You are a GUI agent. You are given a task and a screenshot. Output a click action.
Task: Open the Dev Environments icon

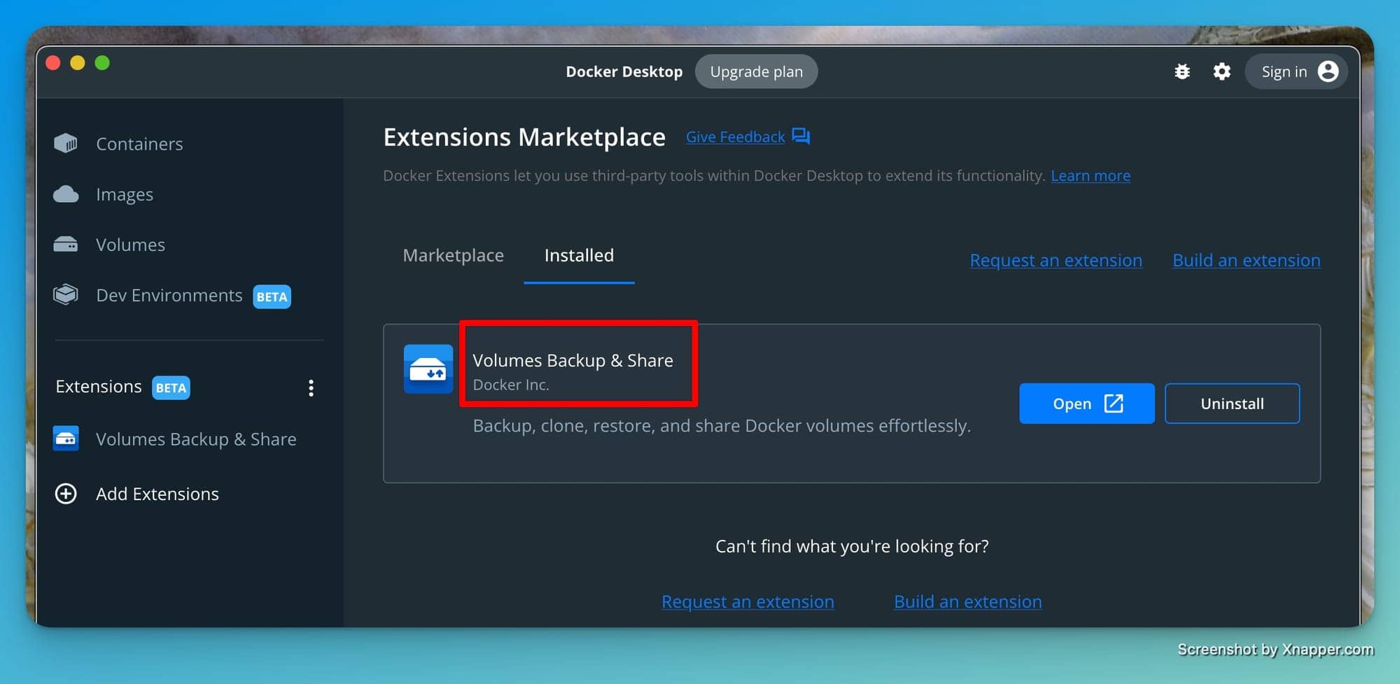click(66, 294)
